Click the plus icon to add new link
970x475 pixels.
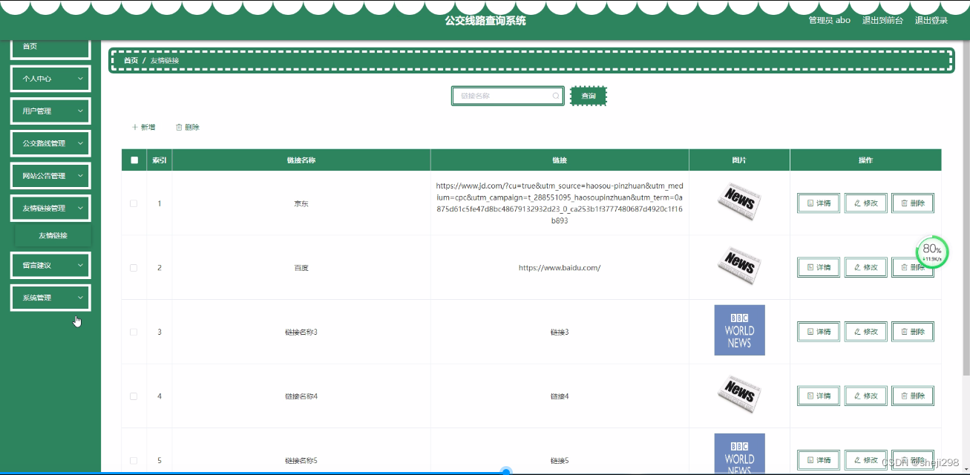point(133,126)
